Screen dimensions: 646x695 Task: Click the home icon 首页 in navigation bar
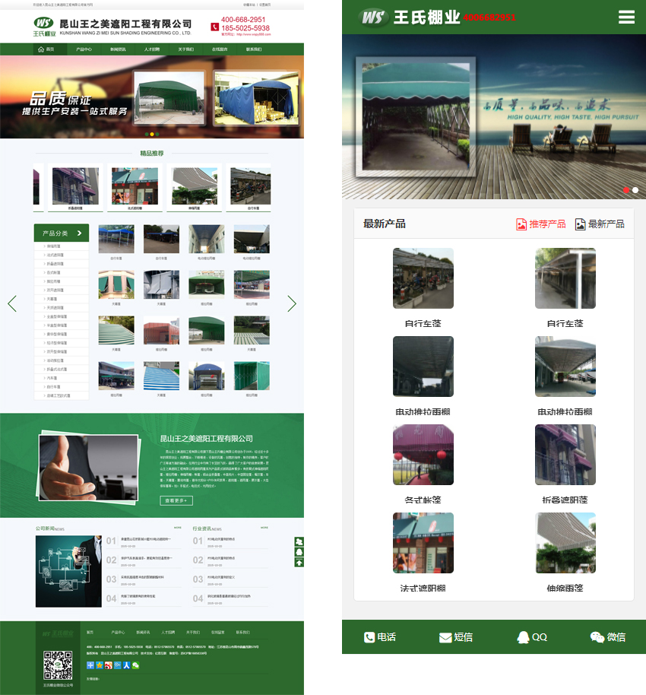46,49
